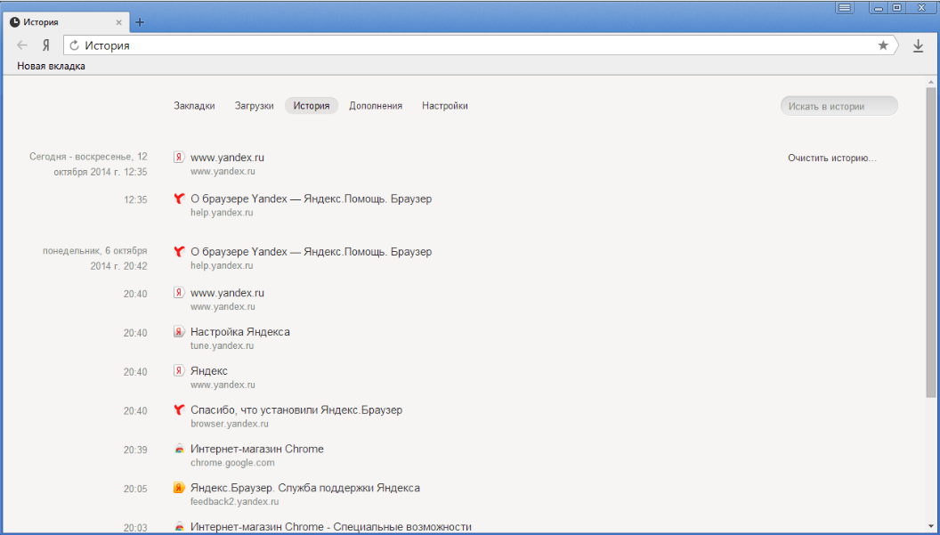Close the История tab
This screenshot has height=535, width=940.
120,22
